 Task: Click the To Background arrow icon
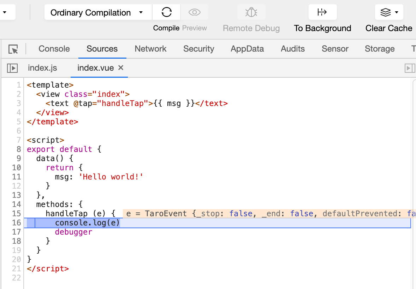(x=322, y=12)
